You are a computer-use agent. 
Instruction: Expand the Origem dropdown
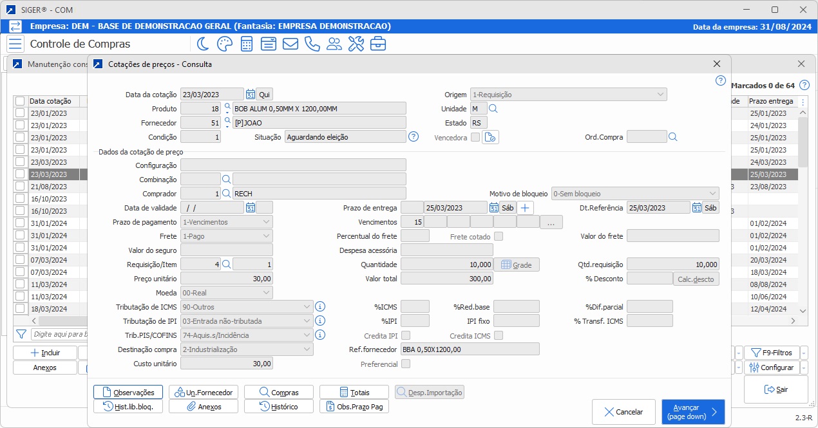pos(660,95)
